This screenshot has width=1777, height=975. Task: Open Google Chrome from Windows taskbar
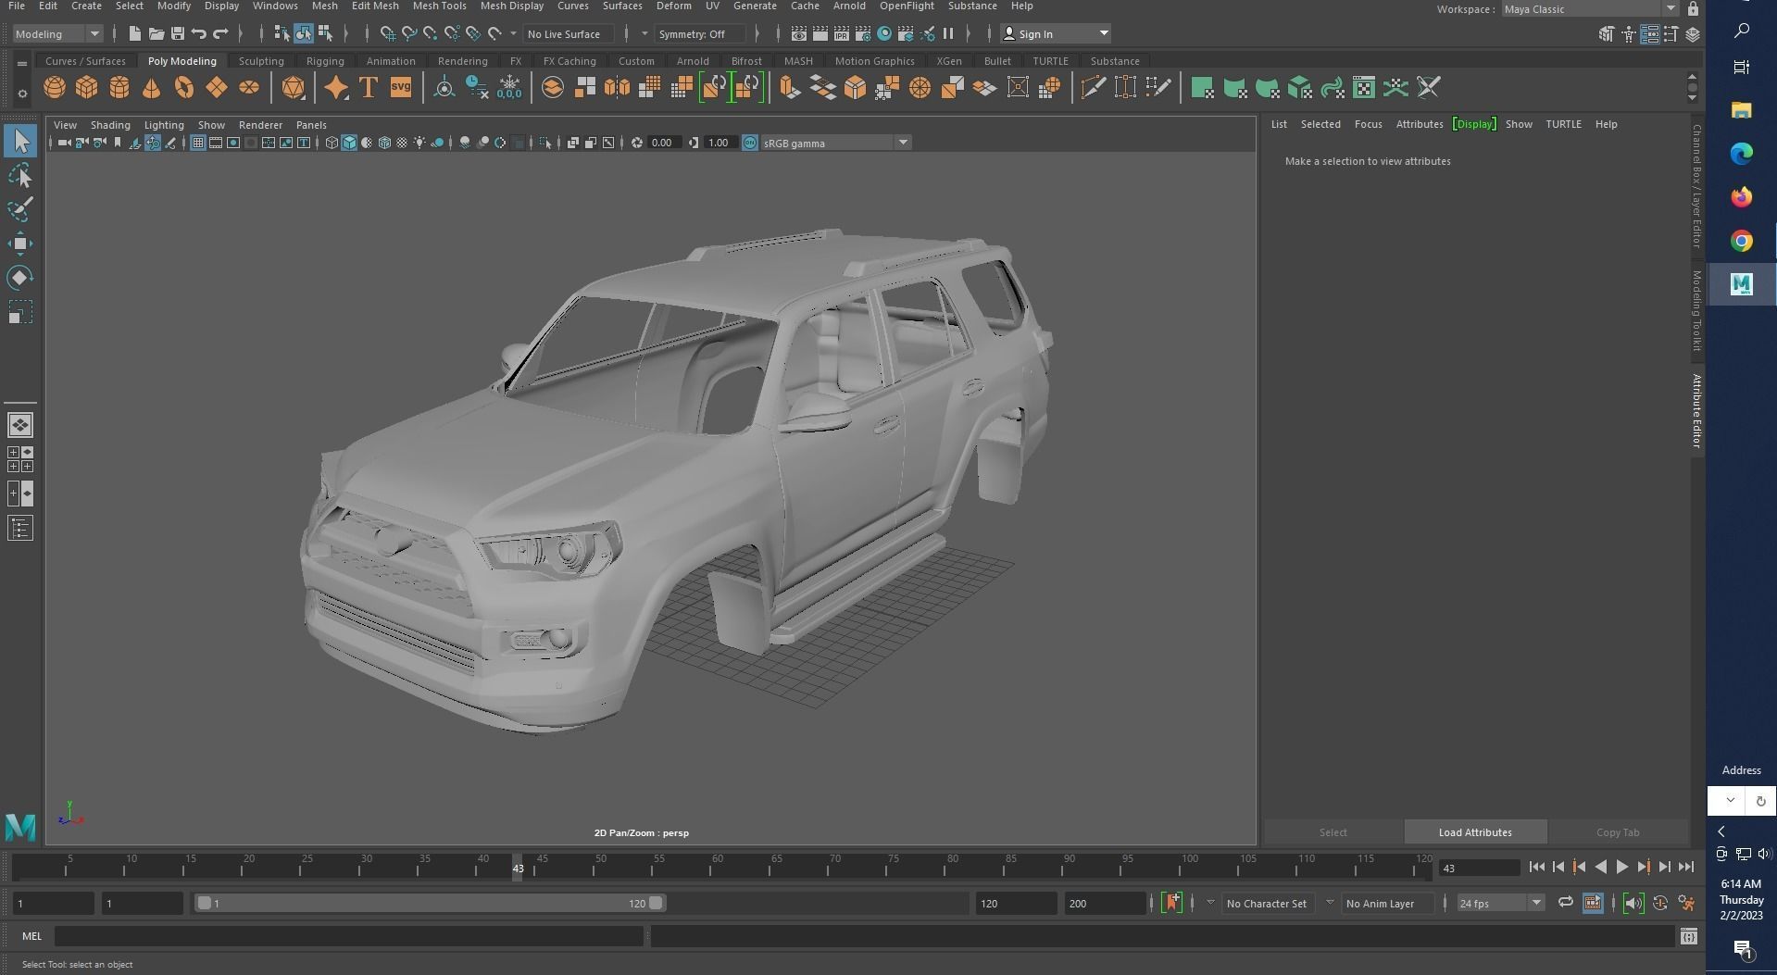[1742, 241]
